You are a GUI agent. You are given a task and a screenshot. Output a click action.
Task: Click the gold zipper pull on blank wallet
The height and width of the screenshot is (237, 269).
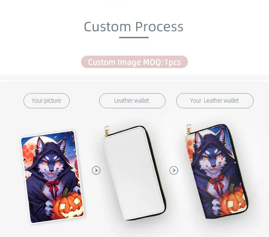pos(107,131)
